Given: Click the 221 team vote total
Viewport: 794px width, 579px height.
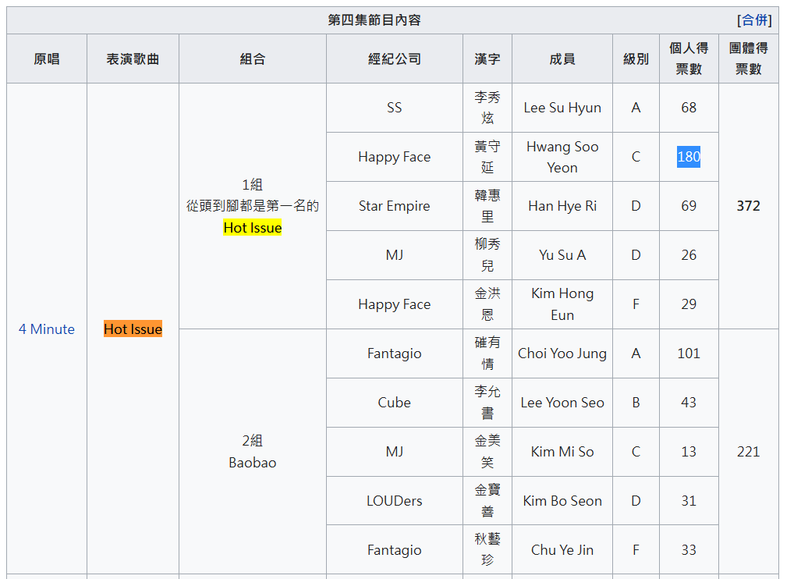Looking at the screenshot, I should coord(748,452).
